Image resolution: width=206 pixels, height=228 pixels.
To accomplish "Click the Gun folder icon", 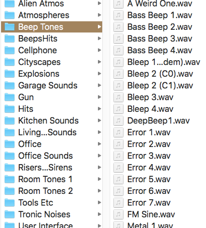I will 10,97.
